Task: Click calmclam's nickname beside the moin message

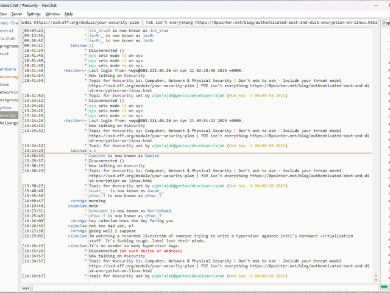Action: pyautogui.click(x=77, y=206)
